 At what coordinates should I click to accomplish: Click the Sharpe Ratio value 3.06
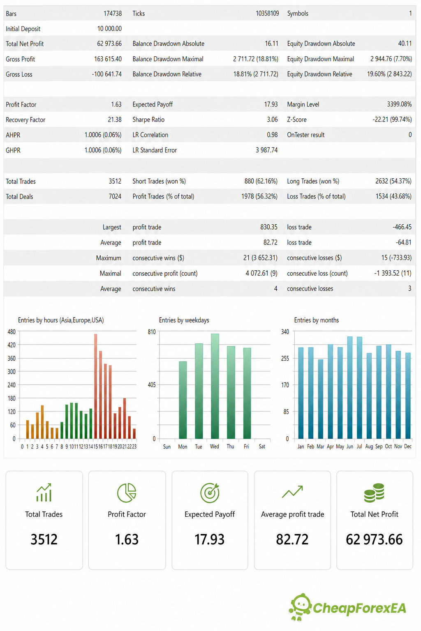(x=272, y=120)
